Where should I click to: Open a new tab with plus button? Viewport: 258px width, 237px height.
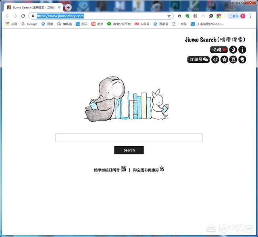(68, 7)
